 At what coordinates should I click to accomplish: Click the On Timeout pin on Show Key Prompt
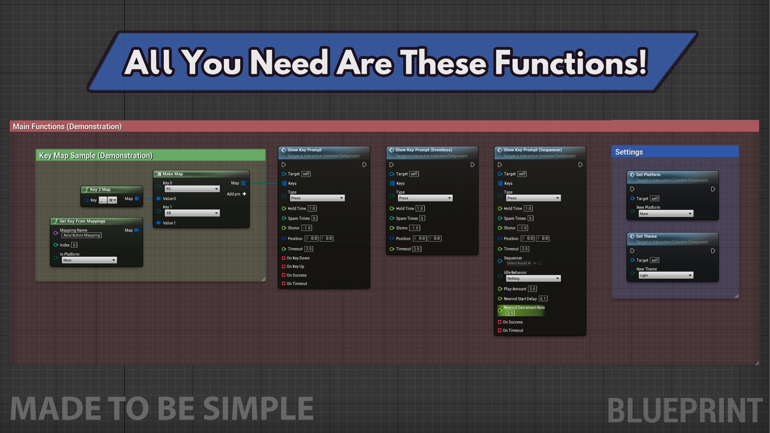click(x=284, y=283)
